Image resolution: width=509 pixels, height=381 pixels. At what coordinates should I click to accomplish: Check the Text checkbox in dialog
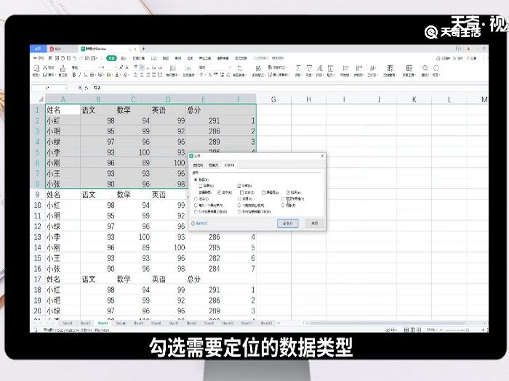241,192
